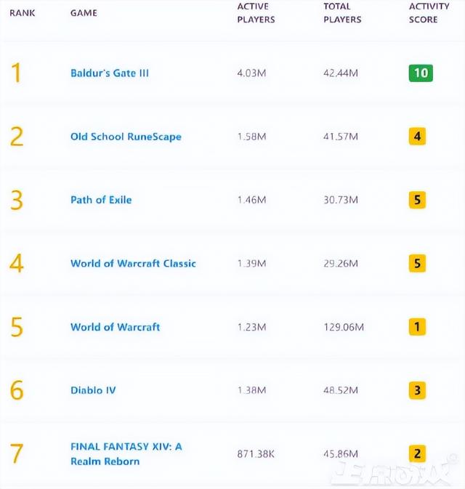Open the Baldur's Gate III game link
Image resolution: width=465 pixels, height=489 pixels.
[x=110, y=73]
